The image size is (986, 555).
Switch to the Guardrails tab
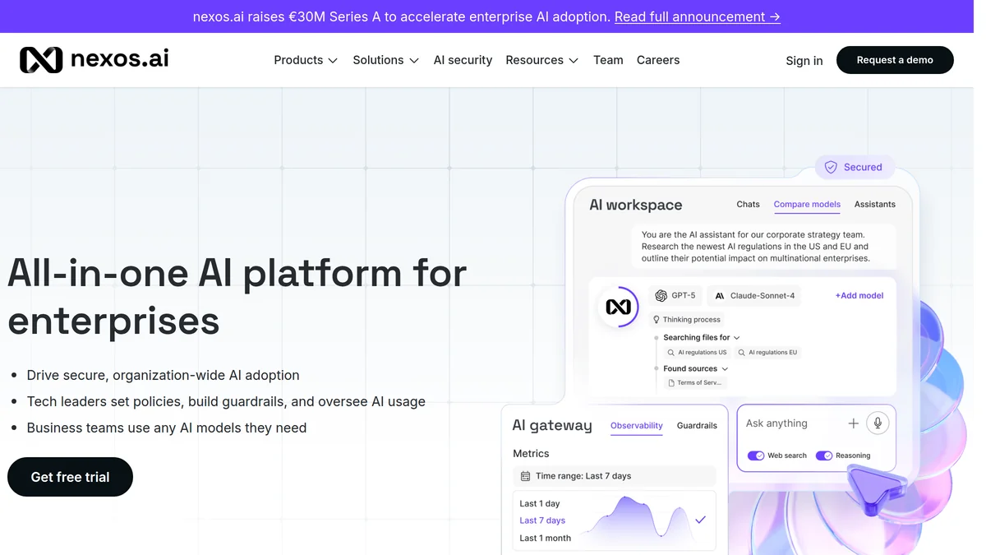(x=696, y=425)
